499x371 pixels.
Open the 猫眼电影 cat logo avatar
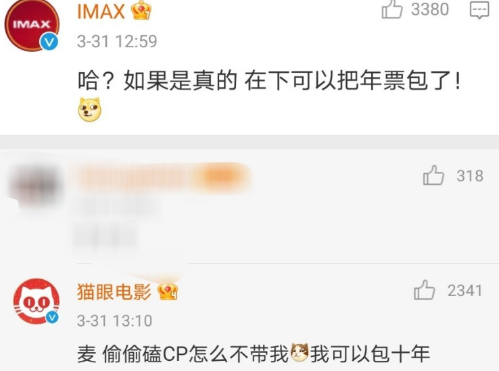(x=36, y=301)
